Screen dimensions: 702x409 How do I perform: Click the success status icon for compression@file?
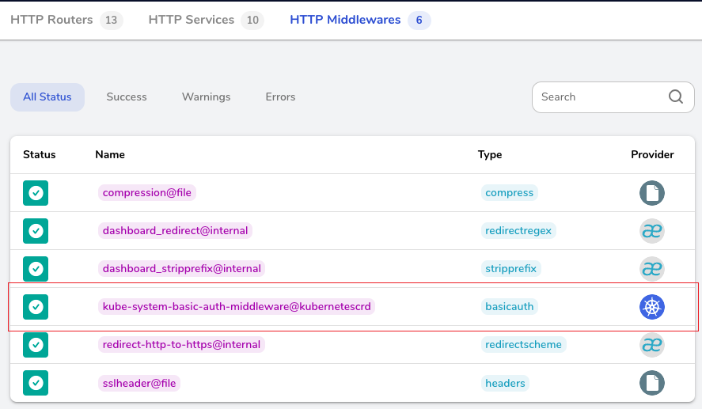tap(36, 193)
